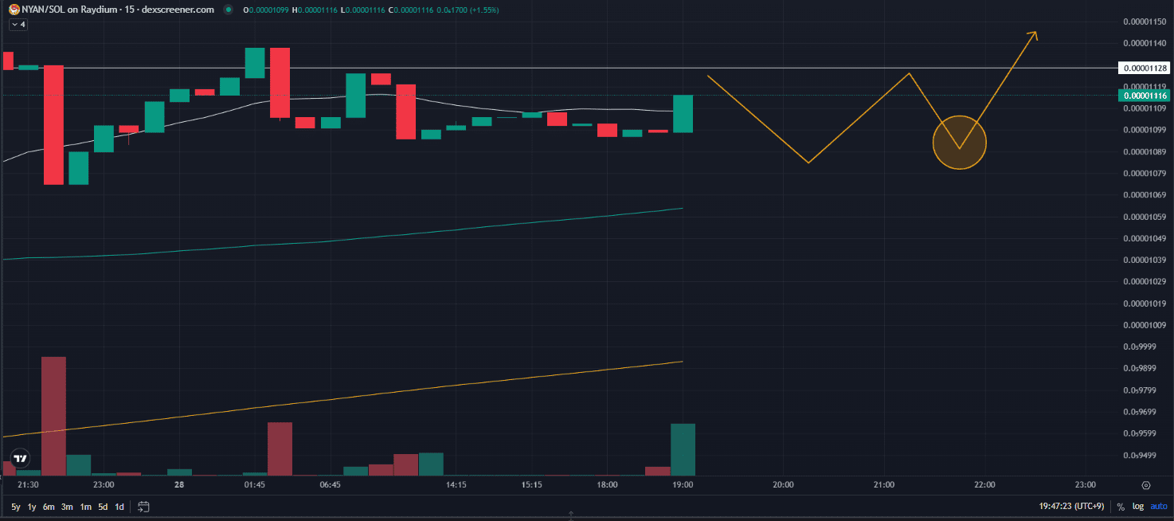Click the 22:00 time axis label
Screen dimensions: 1174x521
pyautogui.click(x=985, y=484)
